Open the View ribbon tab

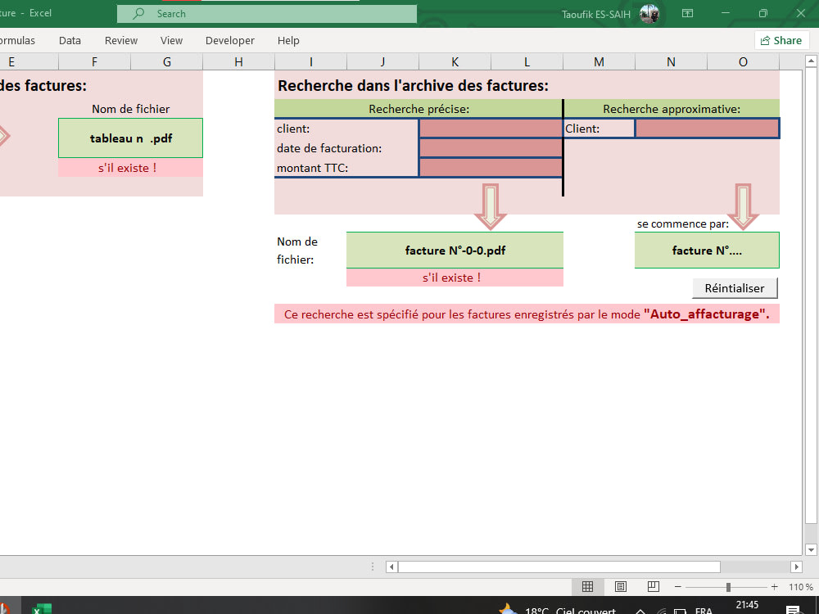coord(171,40)
